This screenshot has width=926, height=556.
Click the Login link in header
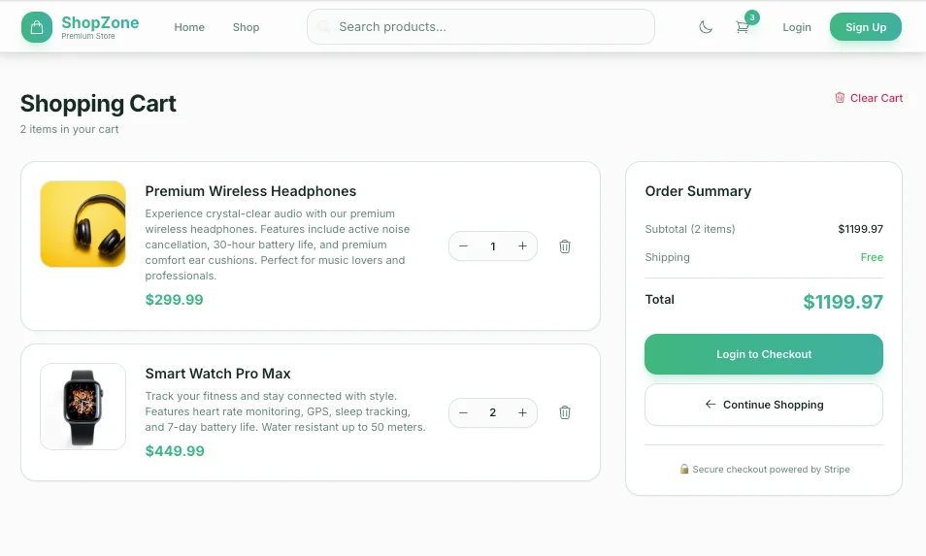click(x=797, y=27)
